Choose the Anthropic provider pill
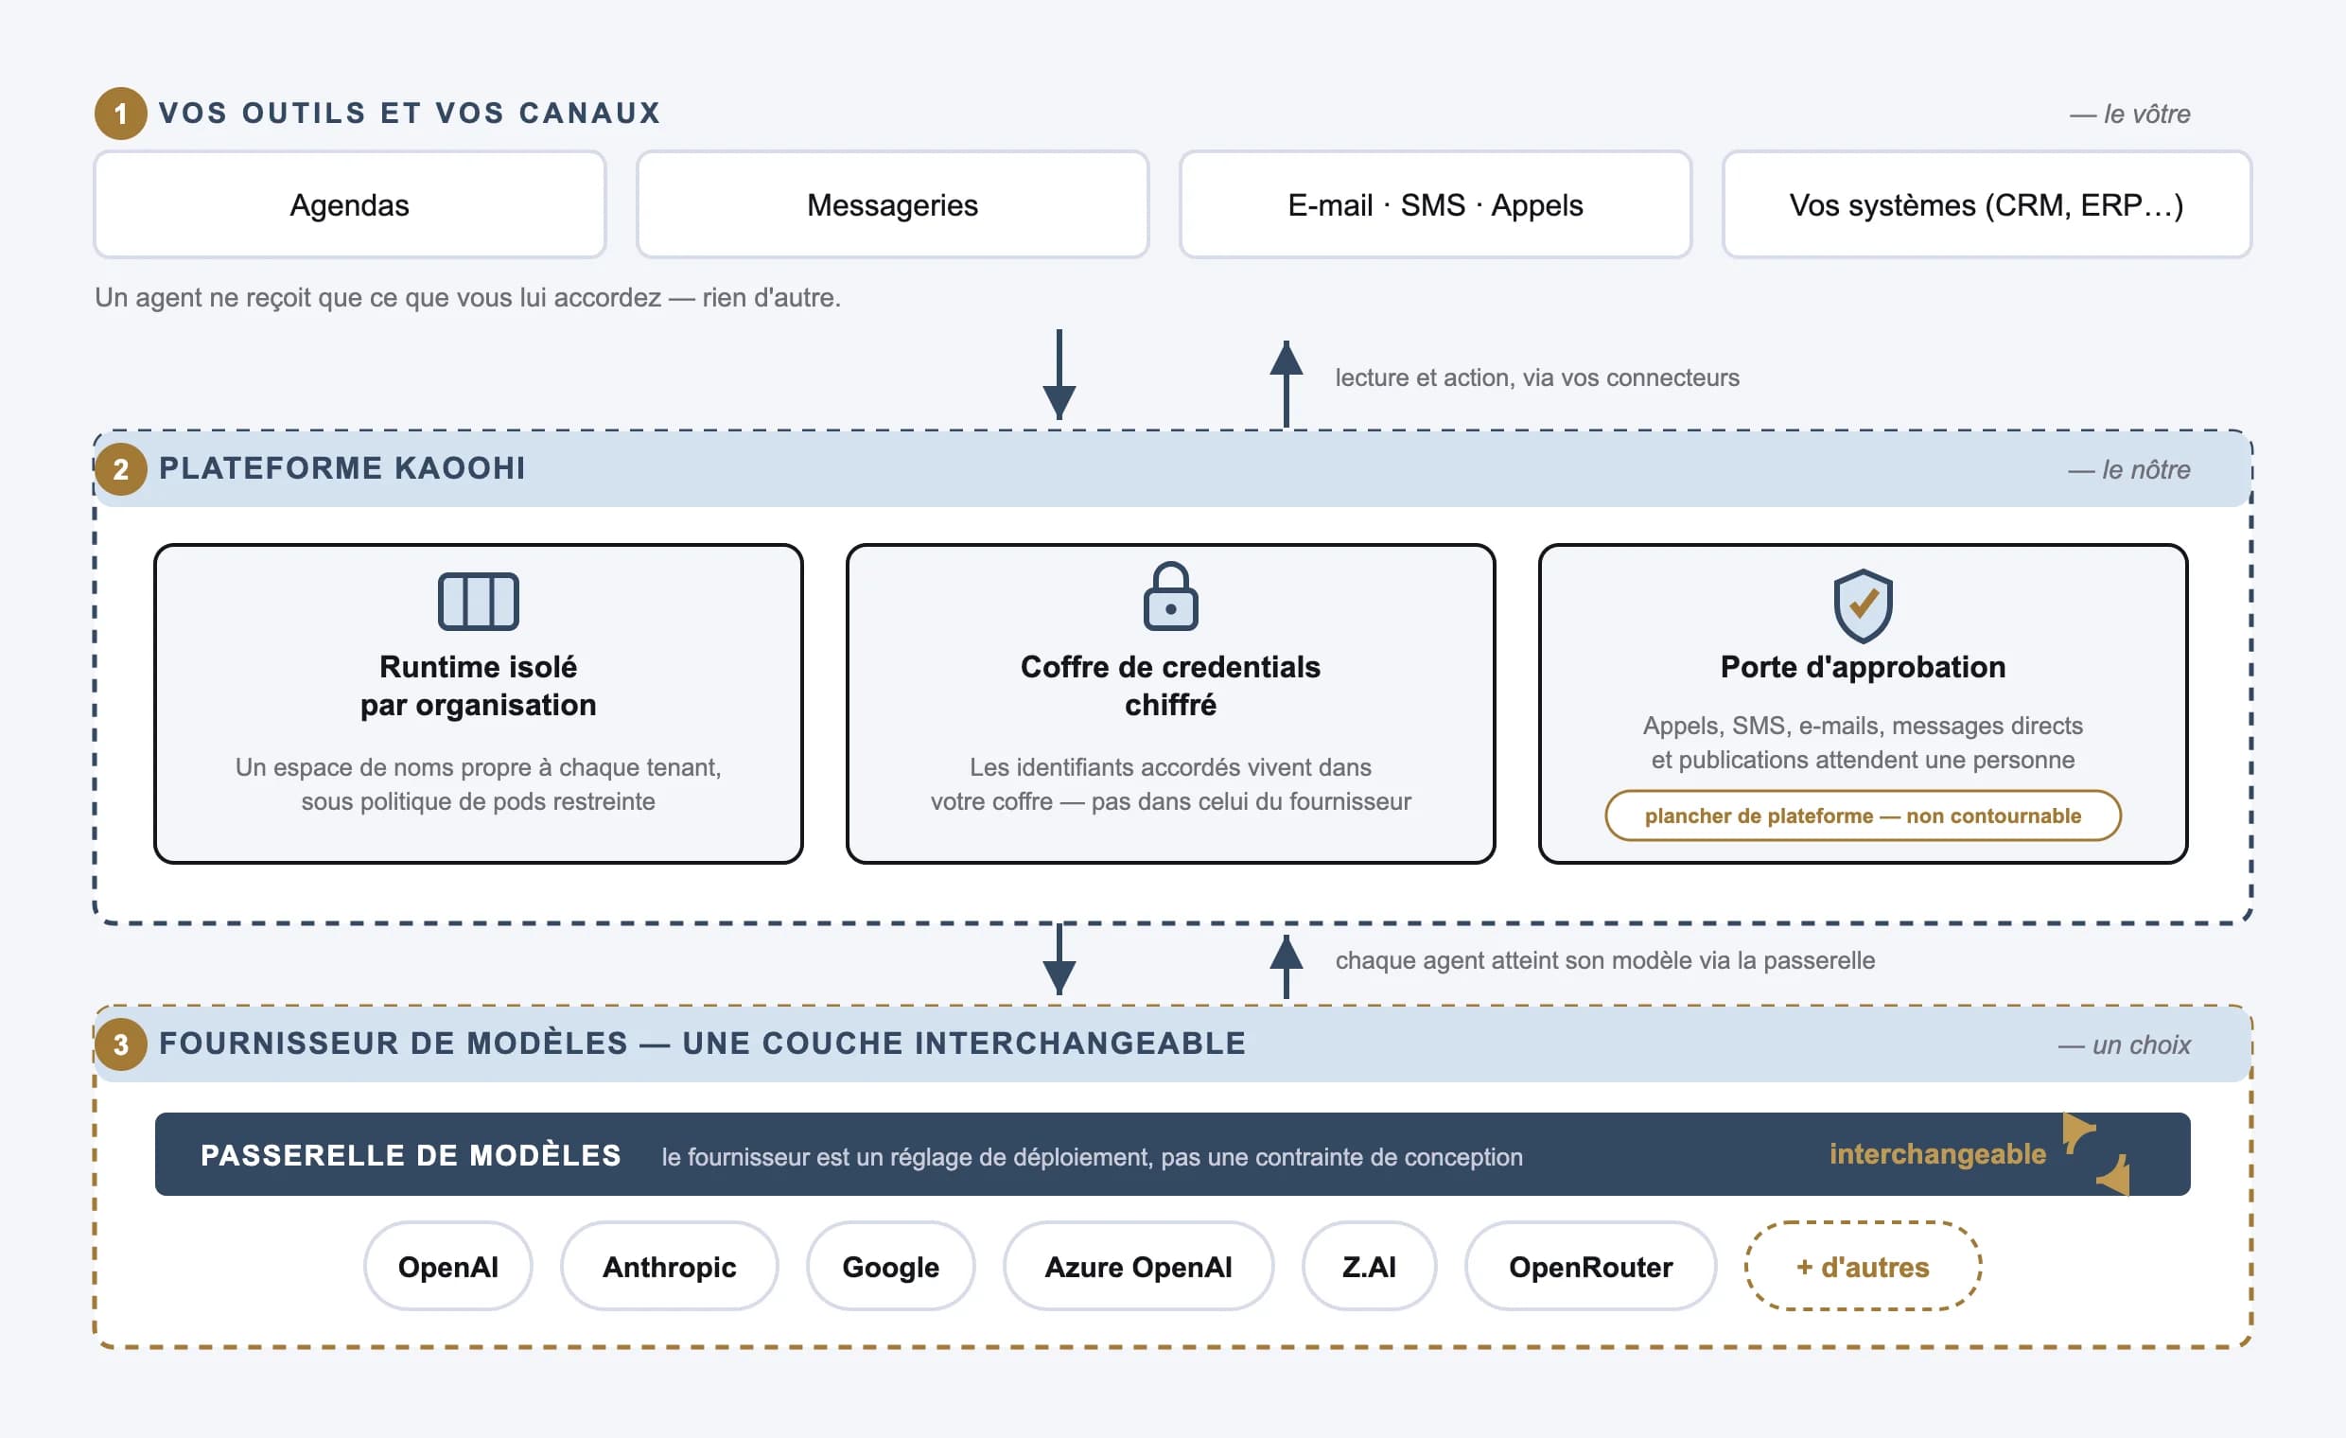2346x1438 pixels. (x=669, y=1266)
